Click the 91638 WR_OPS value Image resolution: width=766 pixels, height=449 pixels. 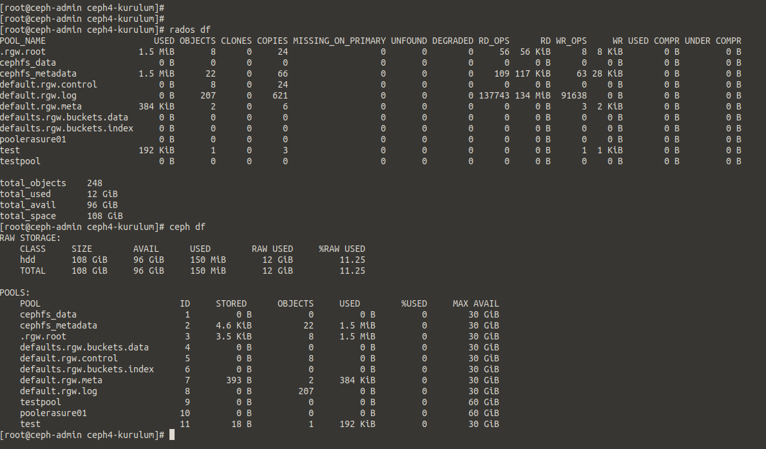(x=573, y=96)
